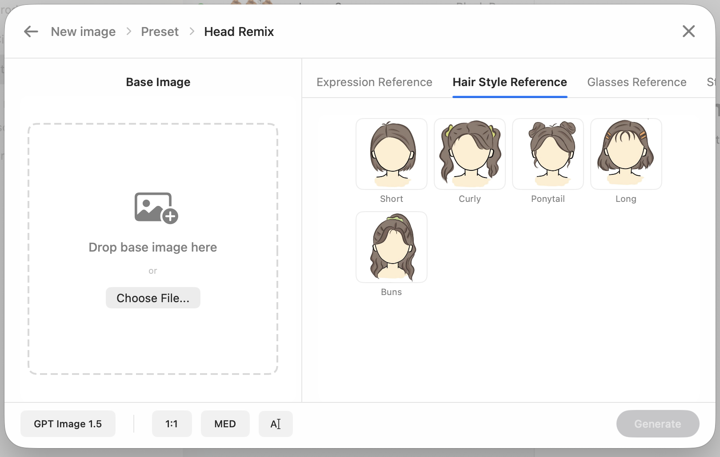
Task: Select the Long hair style reference
Action: (x=626, y=154)
